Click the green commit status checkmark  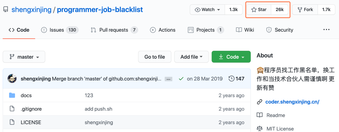(181, 79)
